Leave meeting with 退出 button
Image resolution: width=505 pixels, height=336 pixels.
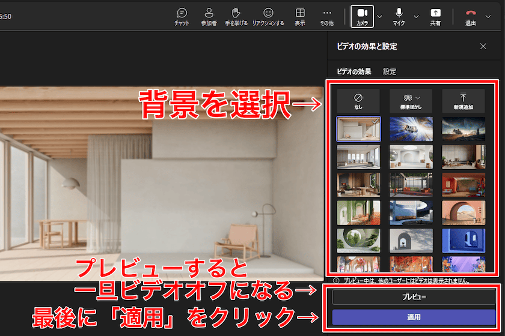pos(471,16)
